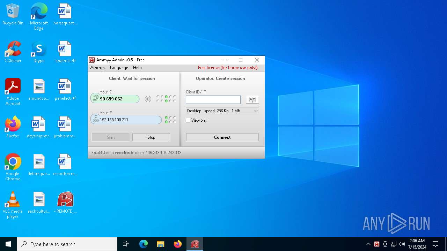Open Task View on the taskbar
447x251 pixels.
point(126,244)
